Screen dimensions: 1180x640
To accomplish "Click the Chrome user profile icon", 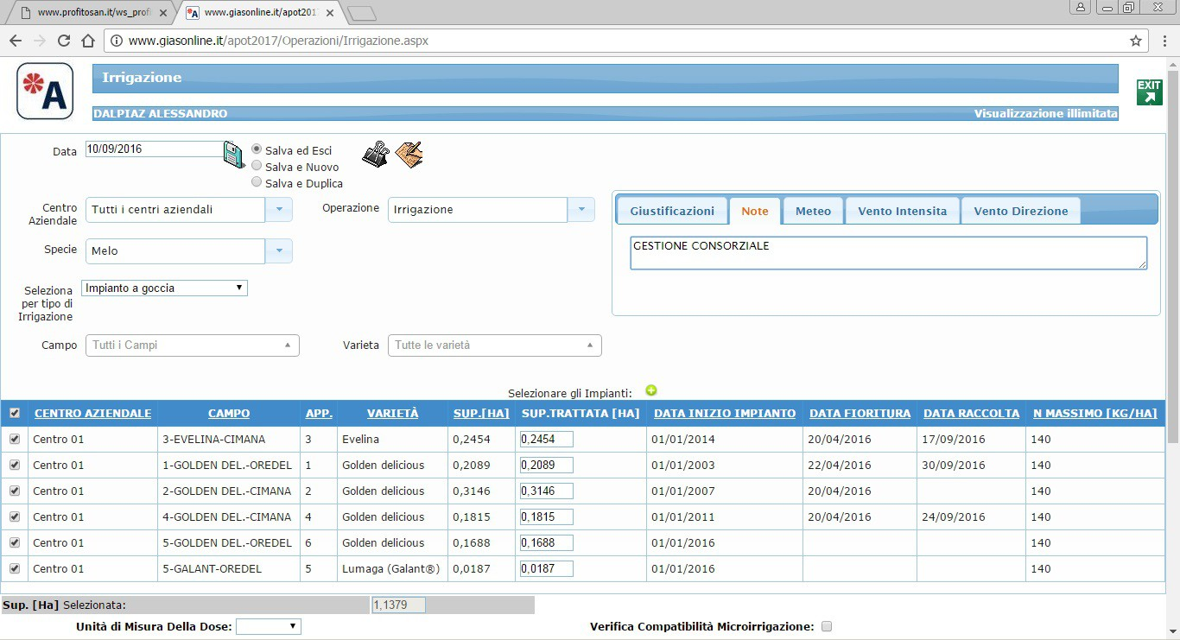I will tap(1081, 7).
